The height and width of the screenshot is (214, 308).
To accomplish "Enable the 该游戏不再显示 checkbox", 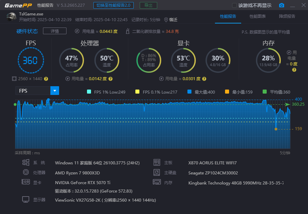I will pyautogui.click(x=234, y=5).
